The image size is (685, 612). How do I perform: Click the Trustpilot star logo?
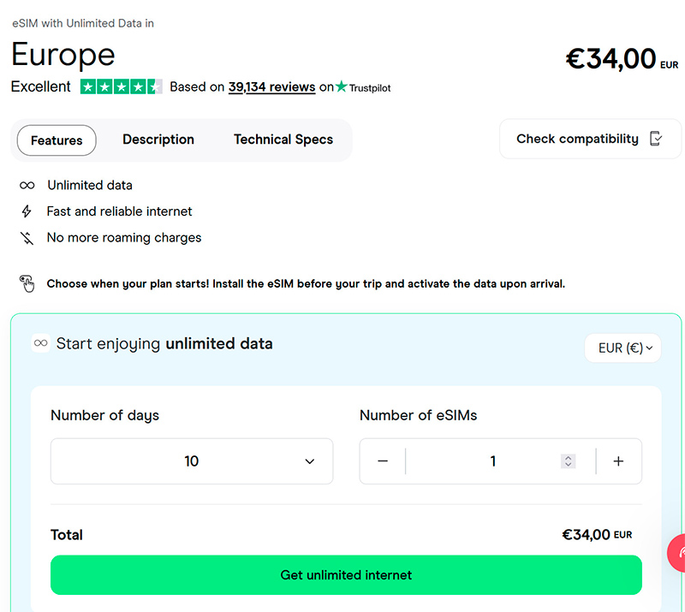coord(342,86)
